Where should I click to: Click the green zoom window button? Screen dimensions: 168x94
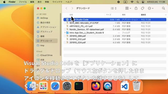(45, 8)
